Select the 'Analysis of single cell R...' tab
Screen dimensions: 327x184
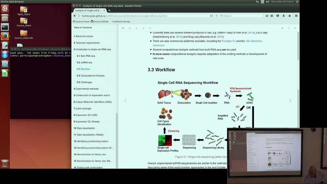[x=89, y=10]
